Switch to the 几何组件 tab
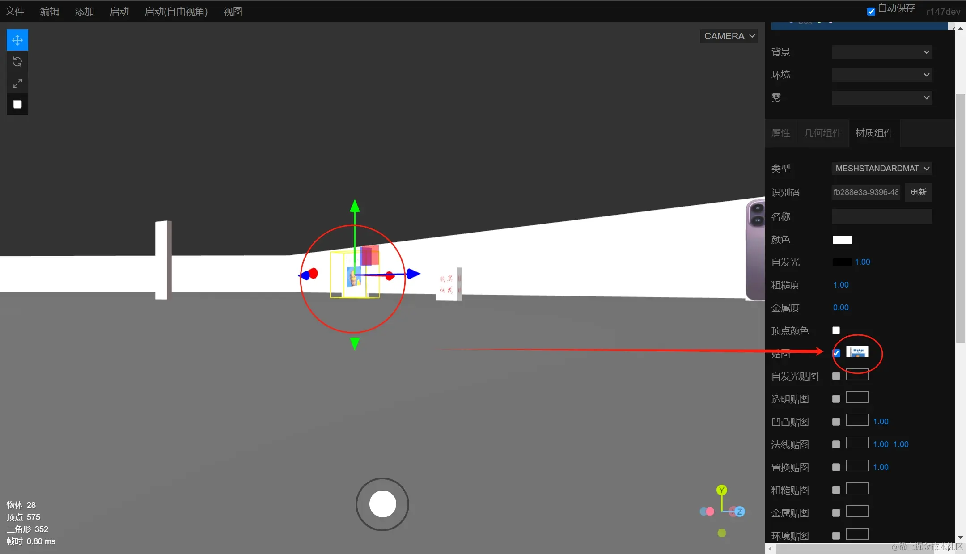 click(x=822, y=133)
